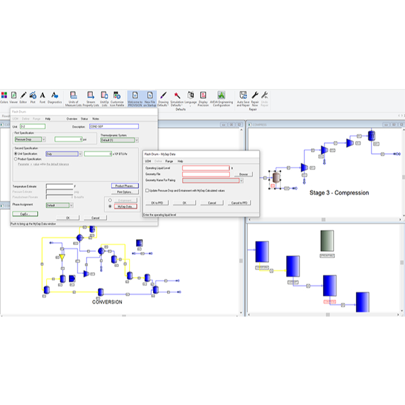The width and height of the screenshot is (405, 405).
Task: Open the Plot options icon
Action: [x=33, y=98]
